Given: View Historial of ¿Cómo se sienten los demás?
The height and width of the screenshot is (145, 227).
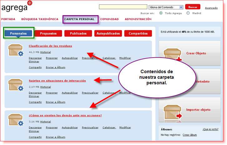Looking at the screenshot, I should click(46, 122).
